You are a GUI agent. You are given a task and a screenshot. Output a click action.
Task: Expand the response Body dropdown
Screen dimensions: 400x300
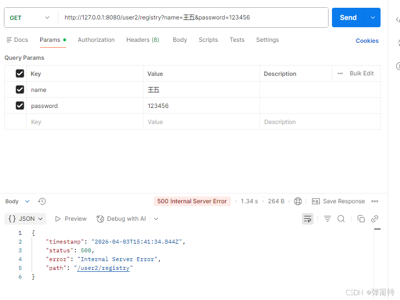click(27, 201)
